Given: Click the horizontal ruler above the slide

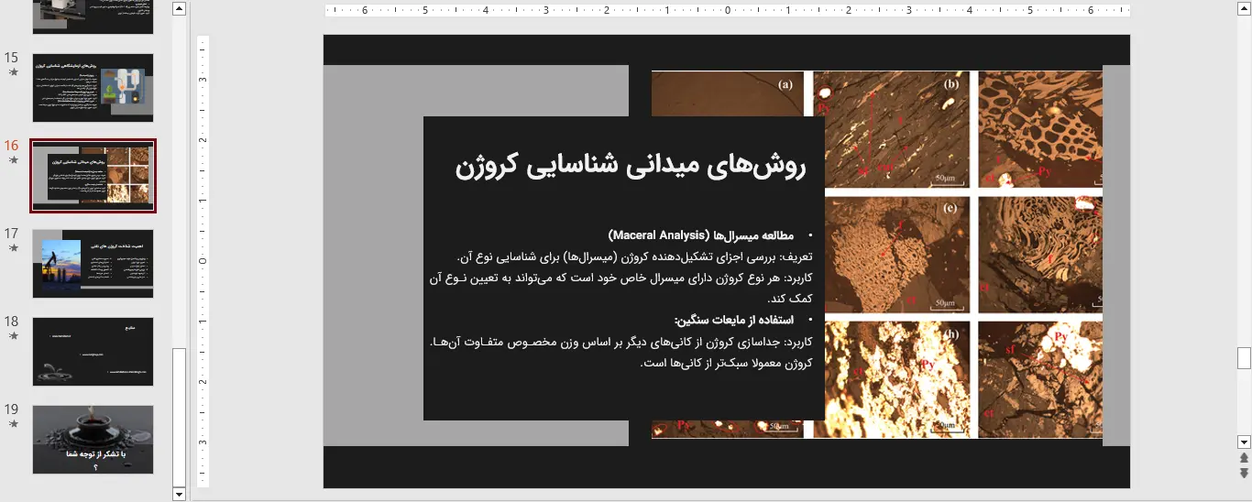Looking at the screenshot, I should click(727, 11).
